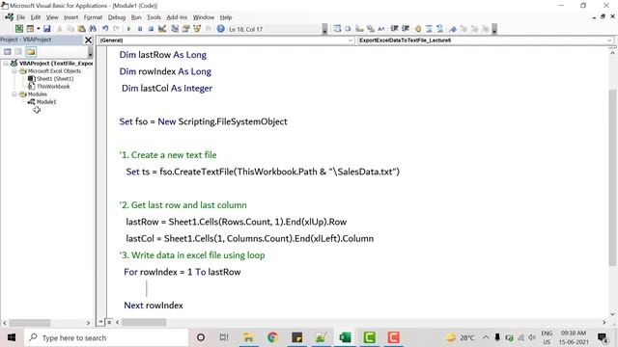Image resolution: width=618 pixels, height=347 pixels.
Task: Open the Add-Ins menu
Action: (x=177, y=17)
